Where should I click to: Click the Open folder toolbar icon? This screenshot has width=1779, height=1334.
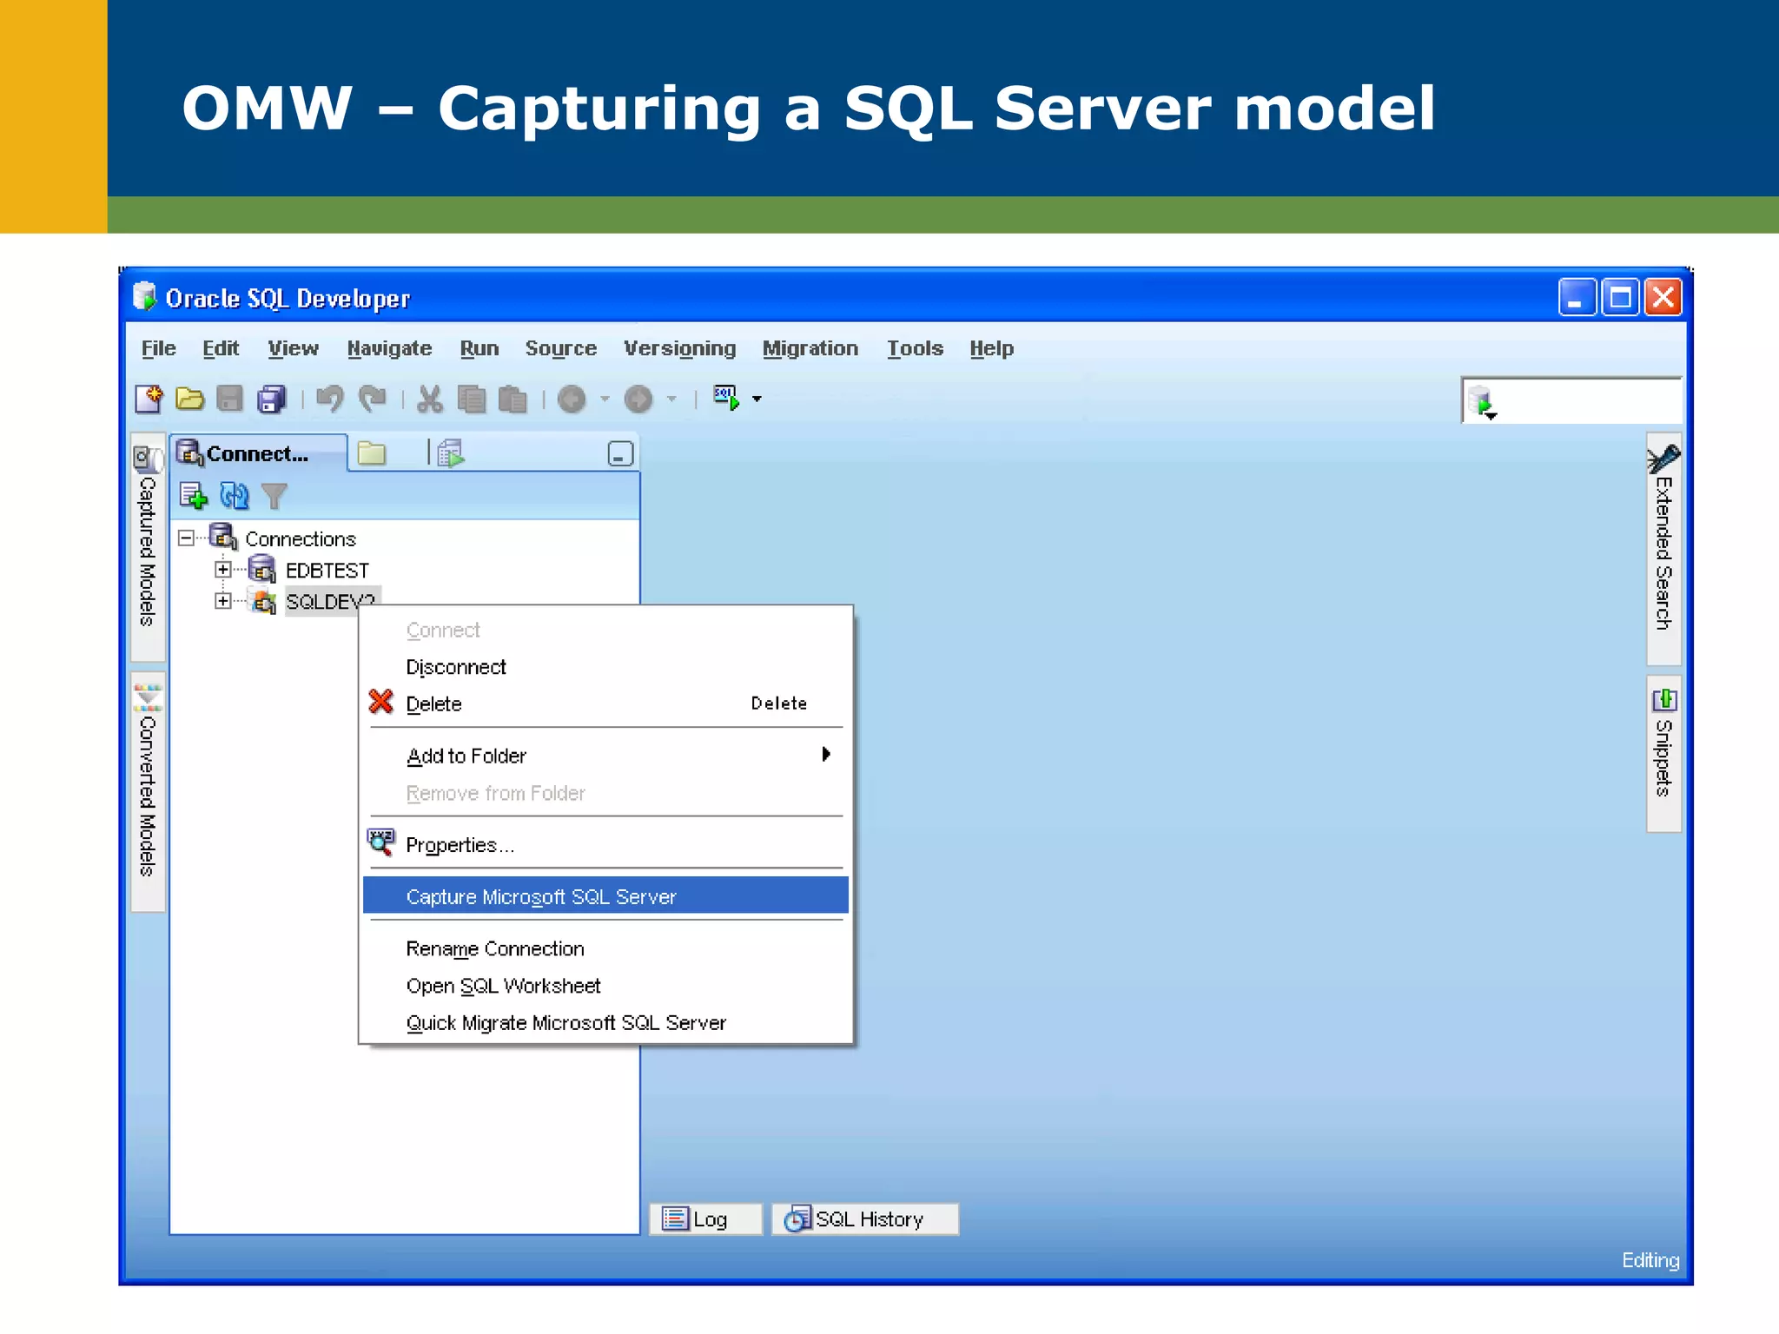coord(189,399)
